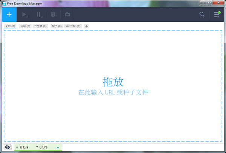Add a new tag with the plus button
This screenshot has height=153, width=226.
87,26
